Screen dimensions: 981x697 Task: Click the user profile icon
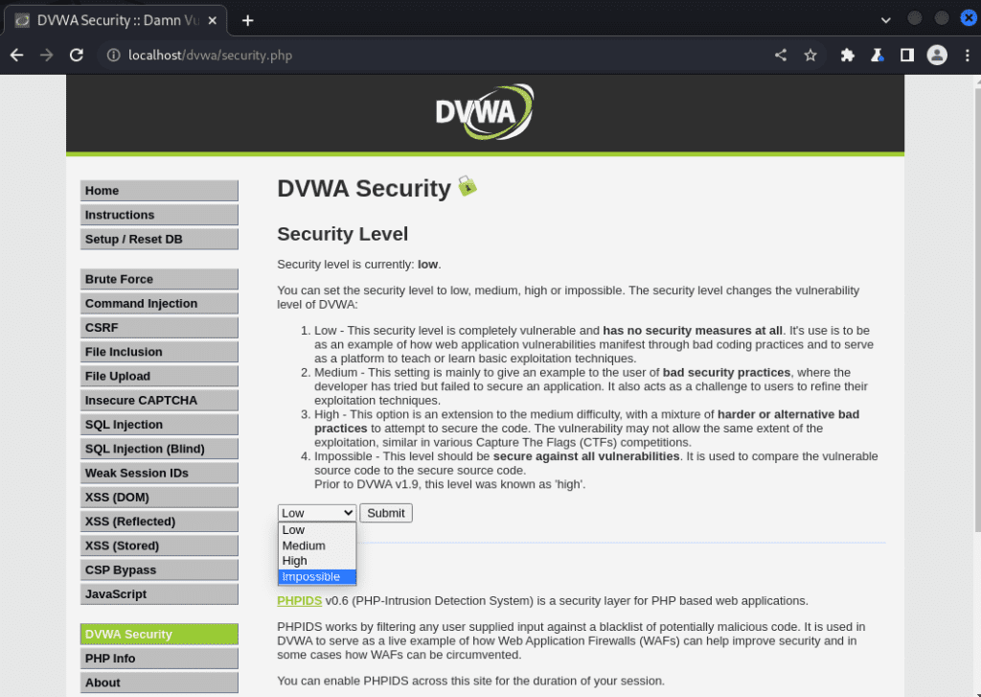pyautogui.click(x=937, y=55)
